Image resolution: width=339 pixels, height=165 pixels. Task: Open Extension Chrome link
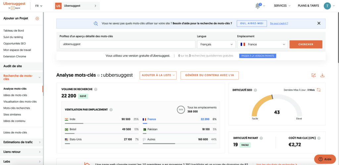(x=15, y=56)
